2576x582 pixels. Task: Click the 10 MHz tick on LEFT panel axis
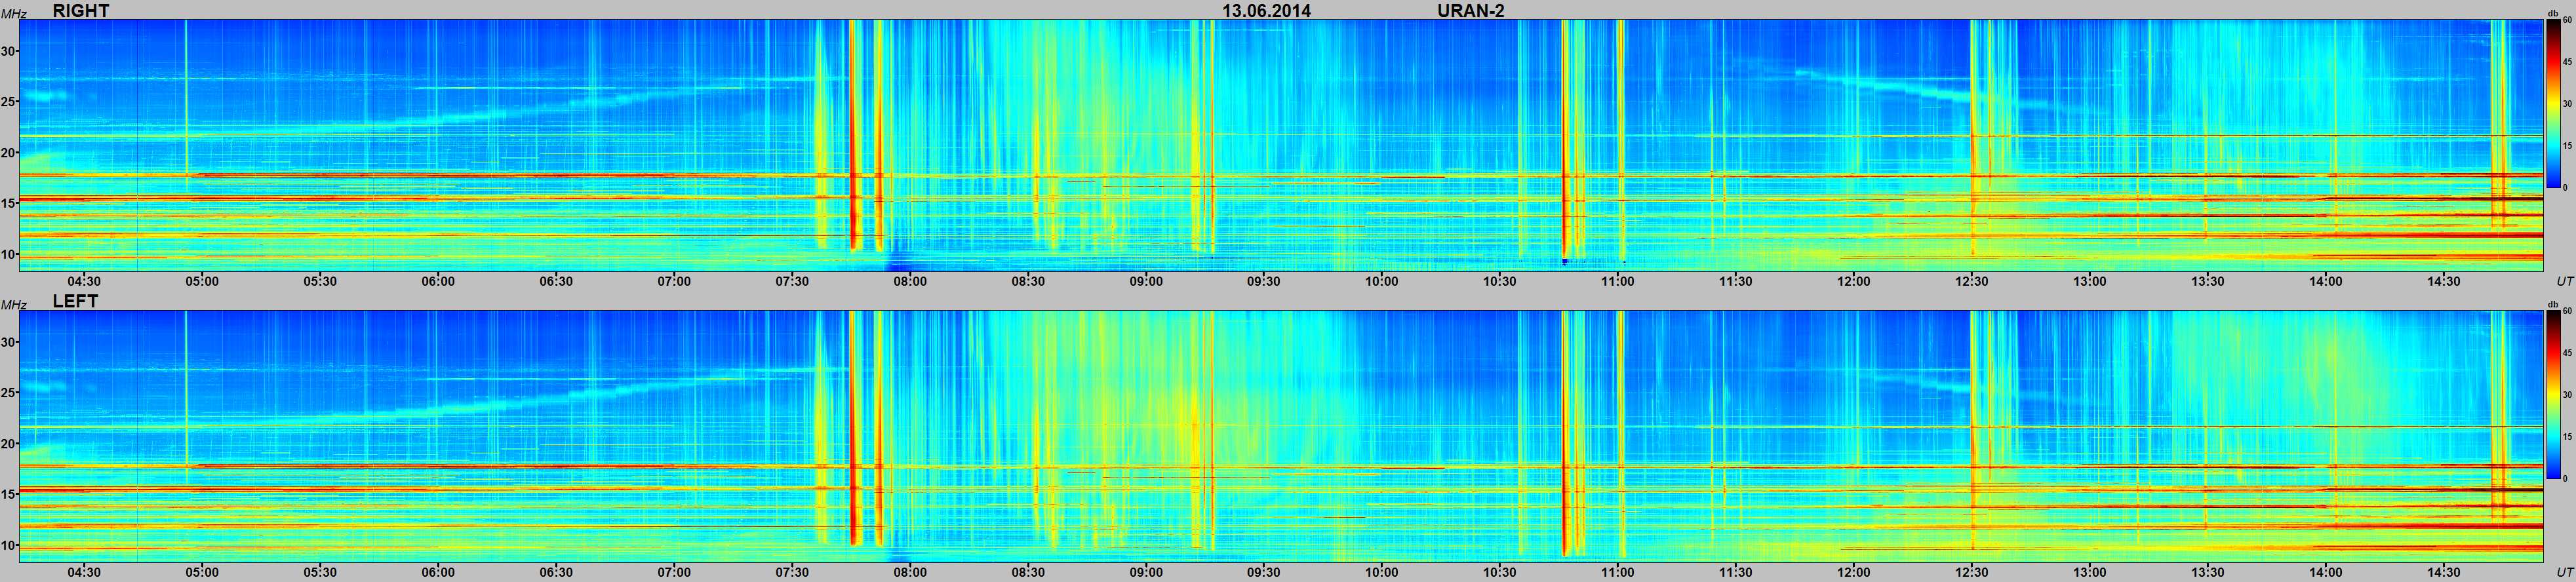tap(8, 546)
